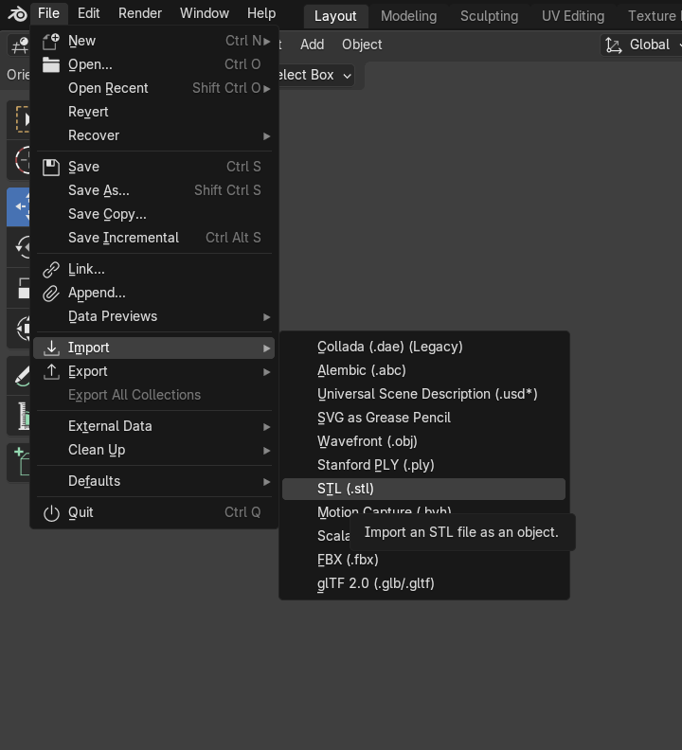Viewport: 682px width, 750px height.
Task: Select Save Incremental menu entry
Action: click(x=154, y=238)
